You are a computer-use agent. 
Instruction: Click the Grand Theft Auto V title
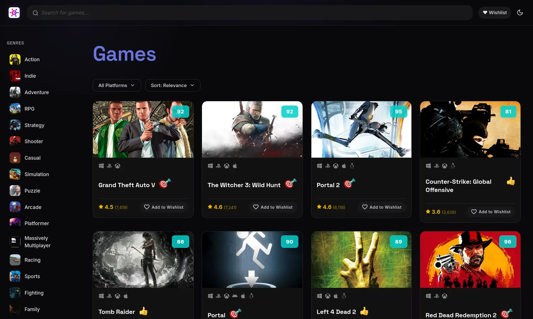[127, 185]
